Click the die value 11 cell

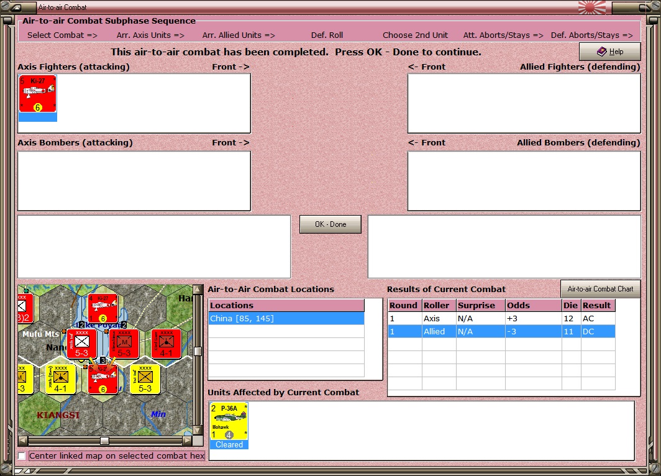point(572,331)
